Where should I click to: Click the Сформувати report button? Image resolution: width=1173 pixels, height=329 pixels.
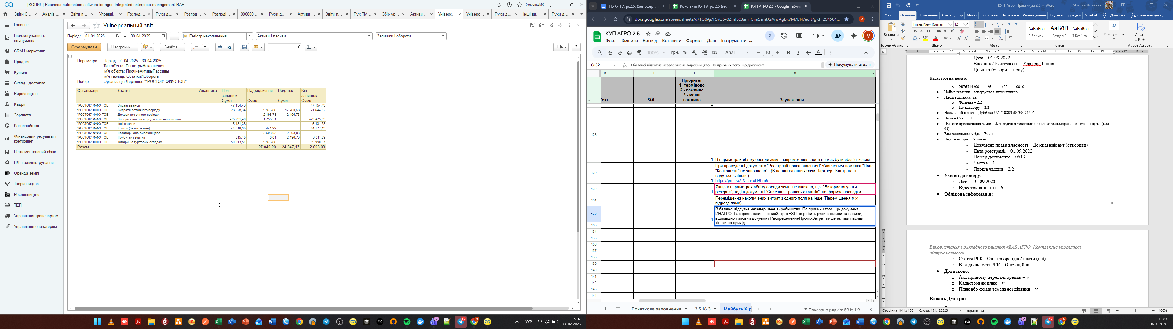coord(84,47)
